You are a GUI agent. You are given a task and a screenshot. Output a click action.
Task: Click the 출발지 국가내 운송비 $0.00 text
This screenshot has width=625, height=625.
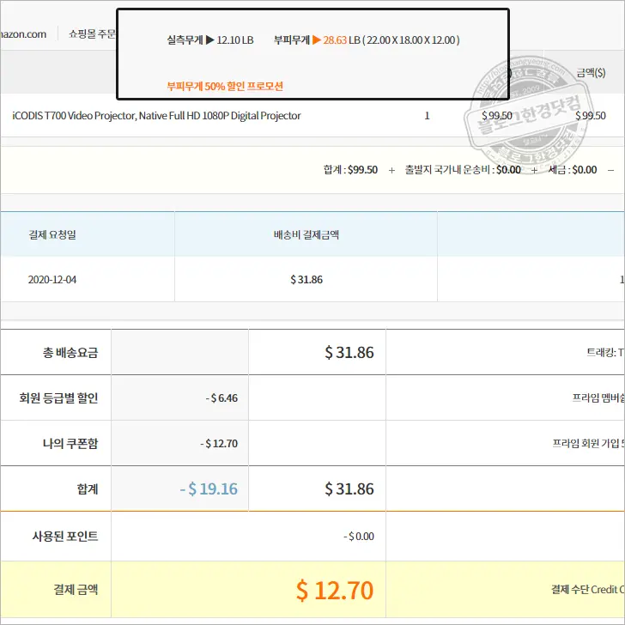tap(463, 170)
